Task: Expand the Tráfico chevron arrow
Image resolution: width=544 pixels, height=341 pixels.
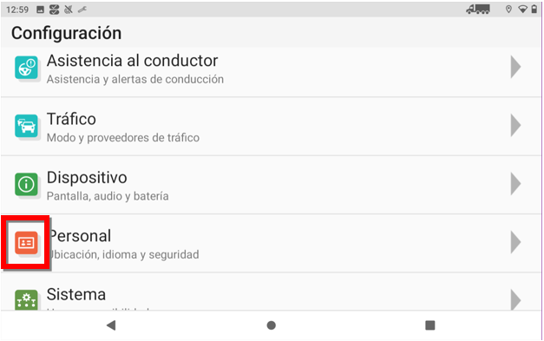Action: [x=516, y=126]
